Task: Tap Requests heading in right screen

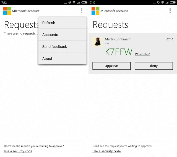Action: click(x=110, y=25)
